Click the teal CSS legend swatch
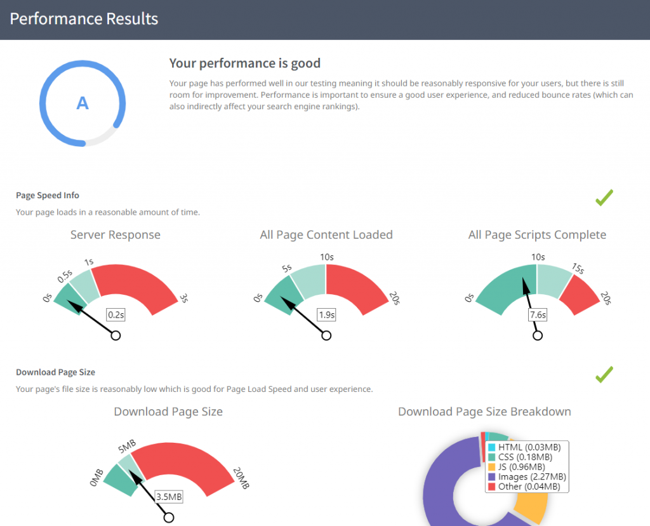Image resolution: width=650 pixels, height=526 pixels. click(x=492, y=457)
